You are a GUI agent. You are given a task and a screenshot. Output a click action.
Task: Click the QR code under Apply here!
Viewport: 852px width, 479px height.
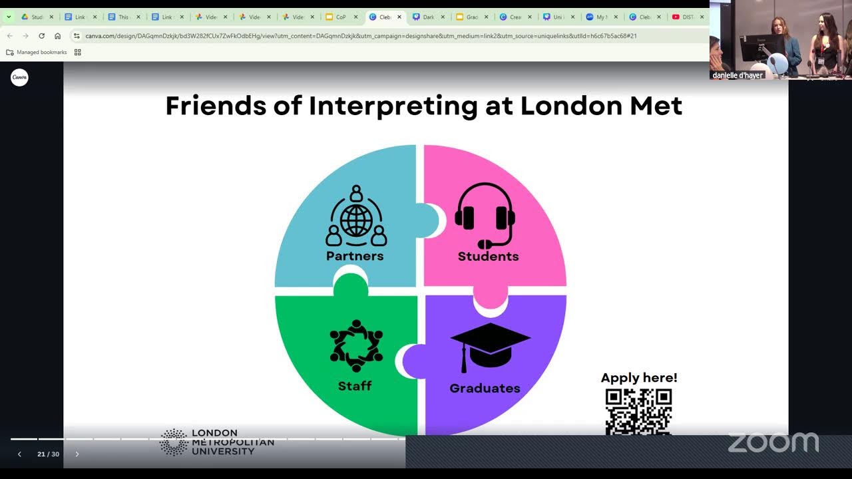pyautogui.click(x=638, y=412)
